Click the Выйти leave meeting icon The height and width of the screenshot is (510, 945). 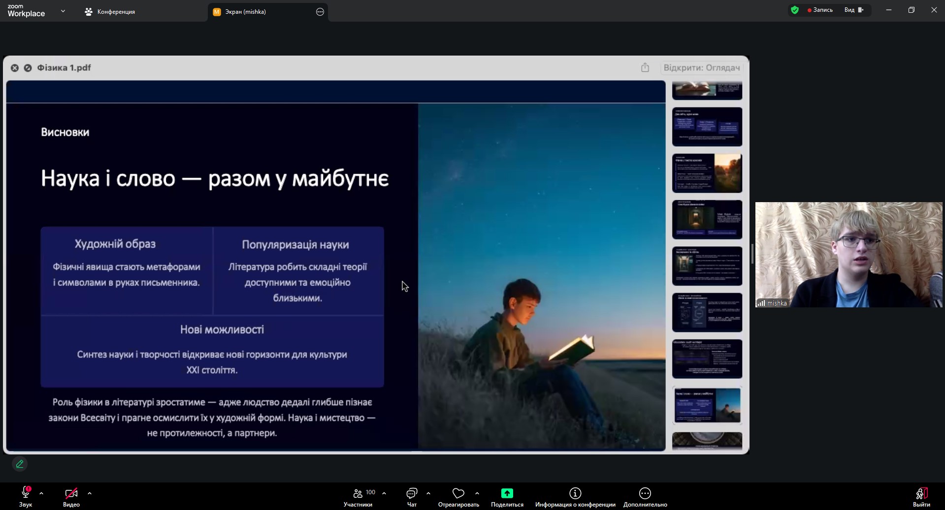point(921,493)
